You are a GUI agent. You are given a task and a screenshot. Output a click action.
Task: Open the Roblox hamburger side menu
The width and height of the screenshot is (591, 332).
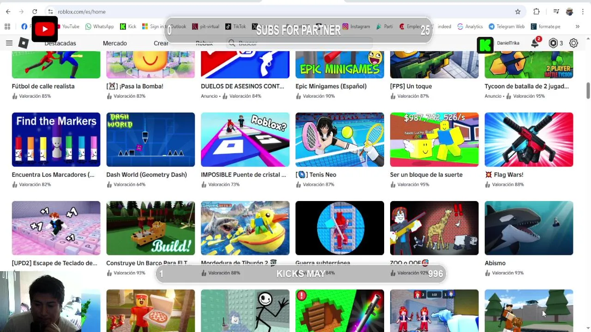point(9,43)
